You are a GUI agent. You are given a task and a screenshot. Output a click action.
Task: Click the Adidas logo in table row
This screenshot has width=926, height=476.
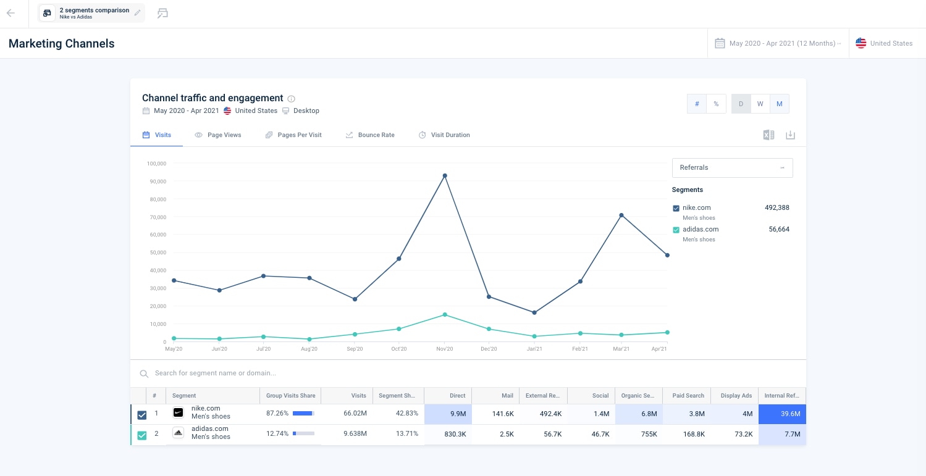tap(178, 433)
